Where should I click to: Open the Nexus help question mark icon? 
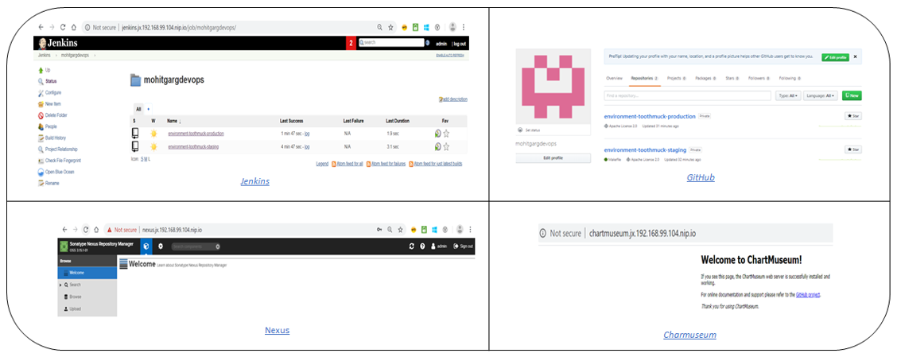(422, 246)
